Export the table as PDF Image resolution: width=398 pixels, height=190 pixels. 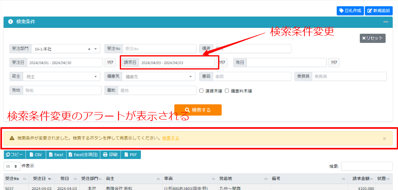coord(131,155)
